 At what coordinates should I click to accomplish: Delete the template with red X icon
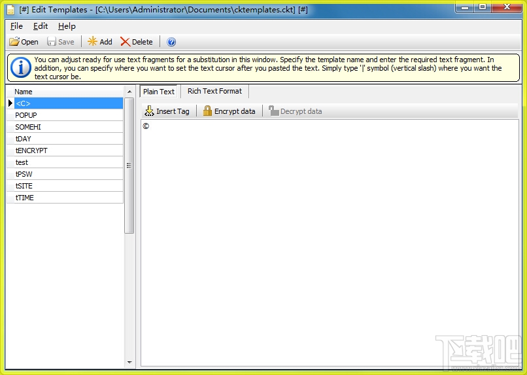click(x=125, y=42)
